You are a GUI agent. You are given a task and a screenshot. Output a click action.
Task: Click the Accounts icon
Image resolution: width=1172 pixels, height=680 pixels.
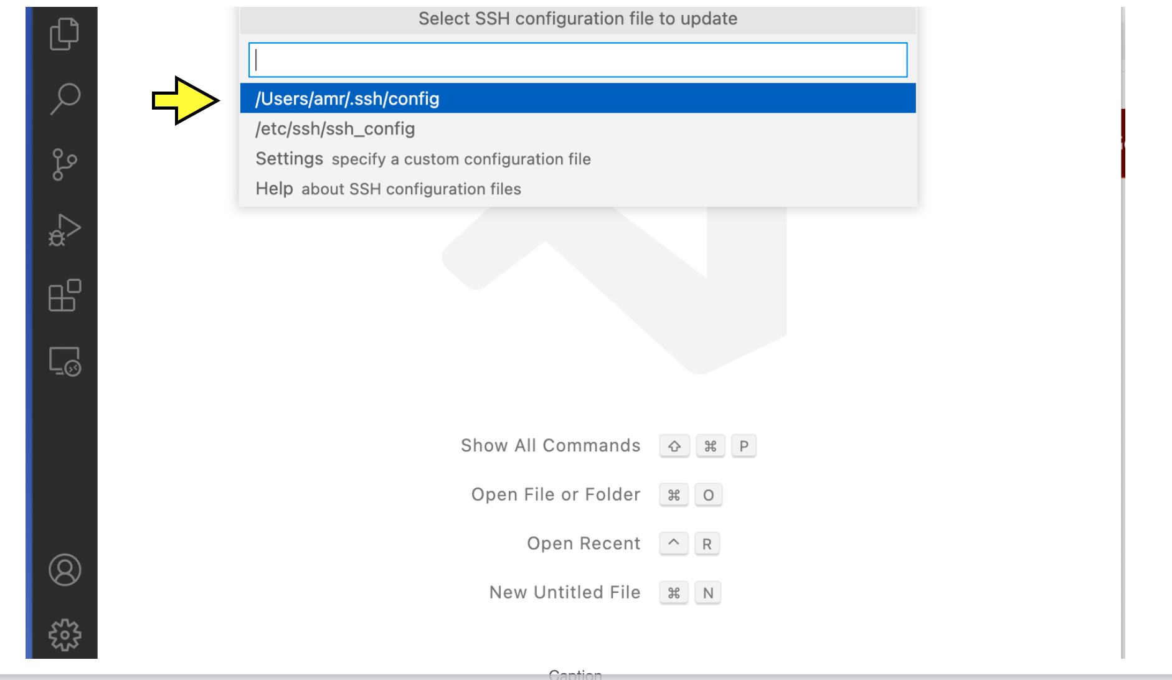[x=65, y=569]
